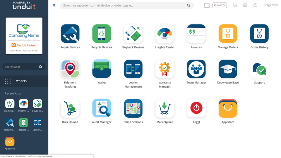Launch the Recycle Devices app

point(102,34)
